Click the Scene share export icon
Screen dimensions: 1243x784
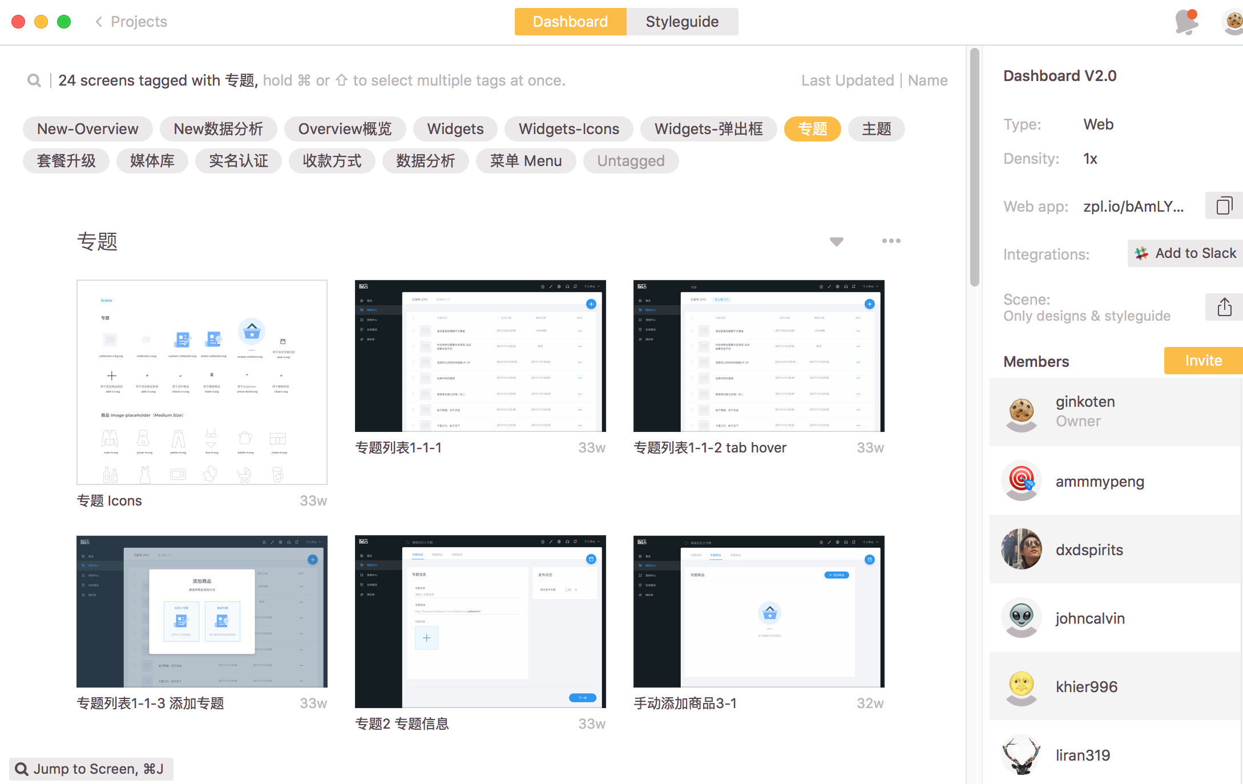[x=1224, y=307]
